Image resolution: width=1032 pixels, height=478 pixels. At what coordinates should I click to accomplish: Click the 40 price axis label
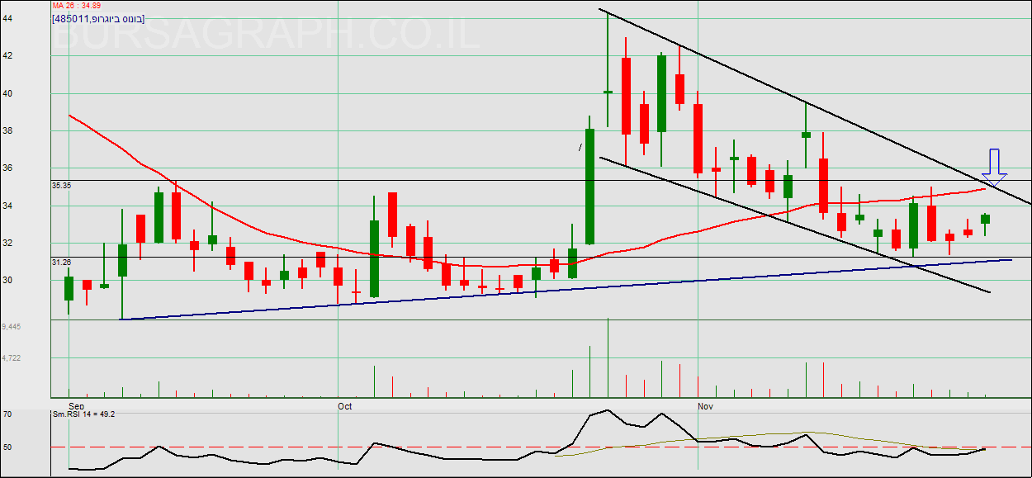[7, 93]
